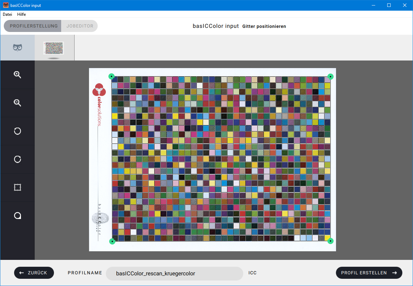Click the owl logo icon

17,48
